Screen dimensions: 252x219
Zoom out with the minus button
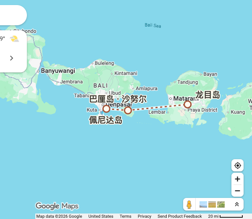(237, 191)
